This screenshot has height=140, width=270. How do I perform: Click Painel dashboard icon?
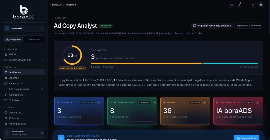click(6, 54)
